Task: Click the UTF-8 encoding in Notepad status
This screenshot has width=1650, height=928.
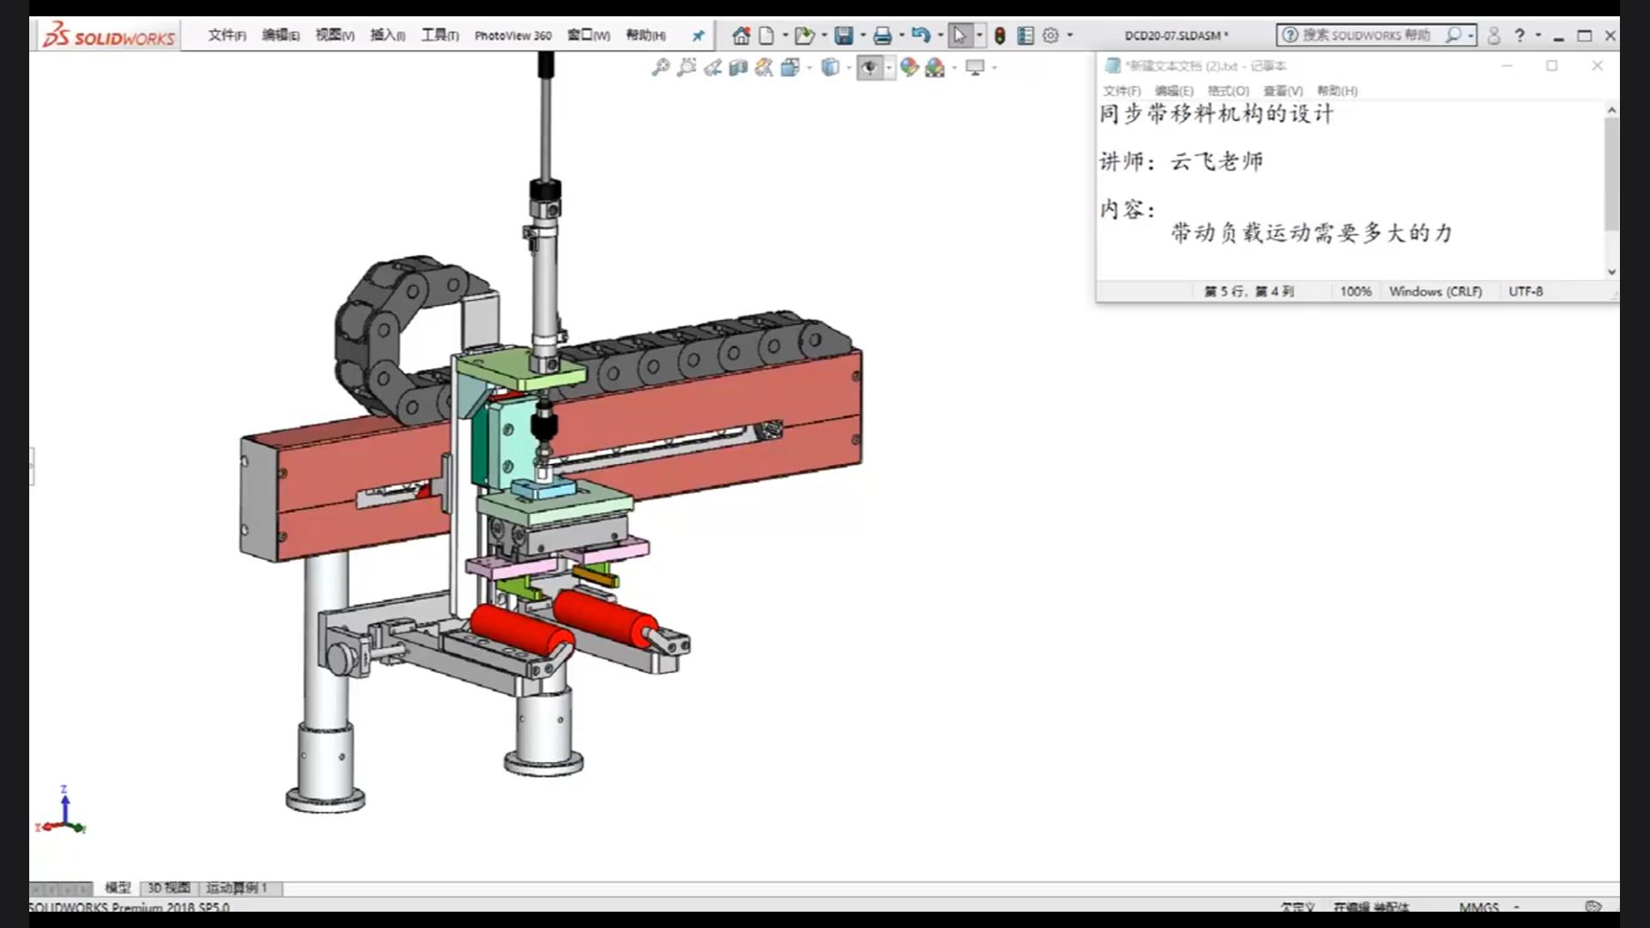Action: coord(1525,291)
